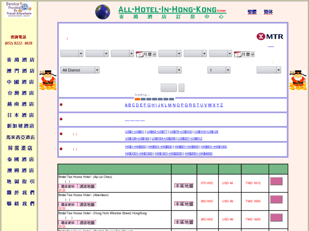Click the narrow blank button beside search
This screenshot has width=309, height=231.
(x=181, y=88)
